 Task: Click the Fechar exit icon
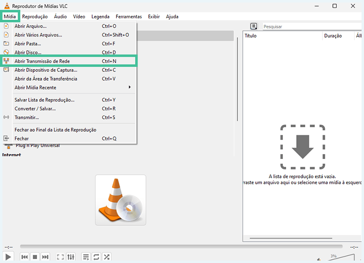(x=6, y=138)
